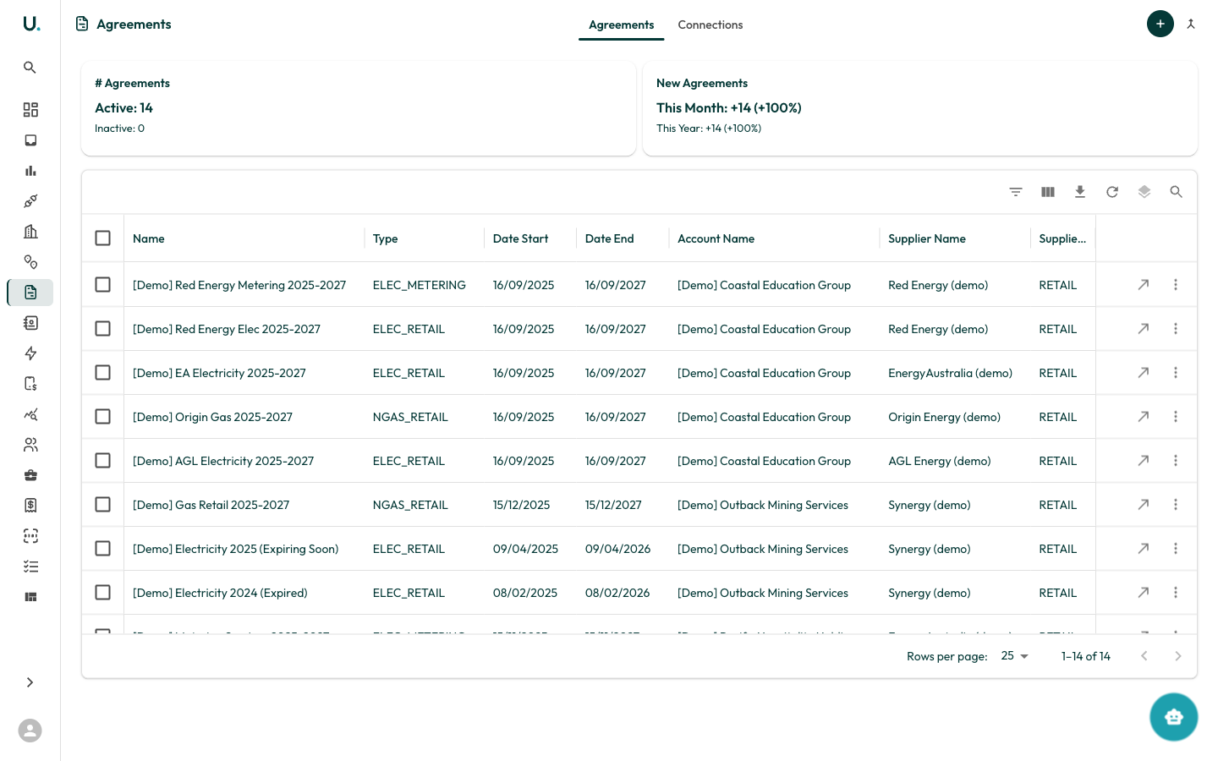Screen dimensions: 1218x761
Task: Open more options for Red Energy Elec row
Action: click(1176, 329)
